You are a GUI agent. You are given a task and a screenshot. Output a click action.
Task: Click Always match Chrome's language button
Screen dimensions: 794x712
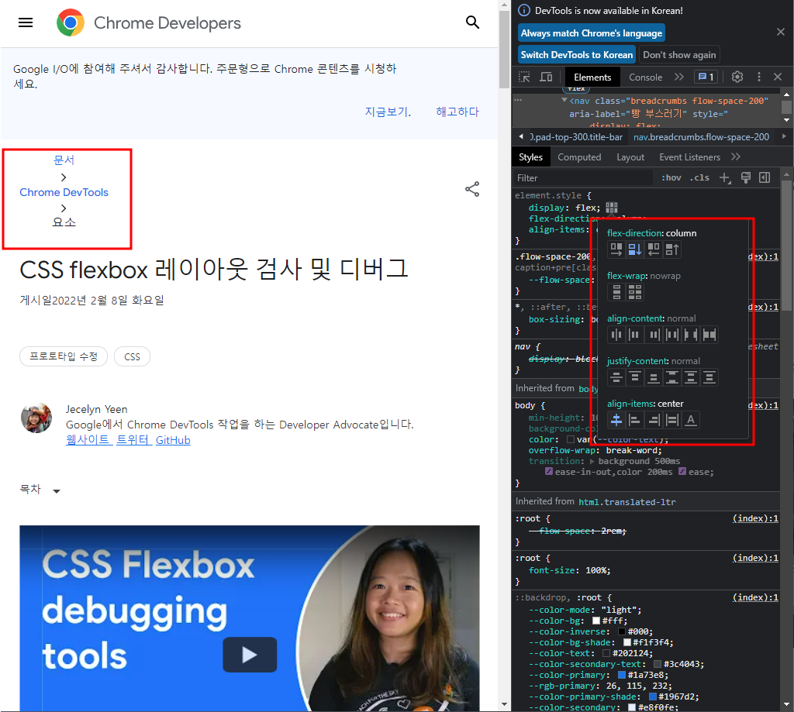point(591,33)
